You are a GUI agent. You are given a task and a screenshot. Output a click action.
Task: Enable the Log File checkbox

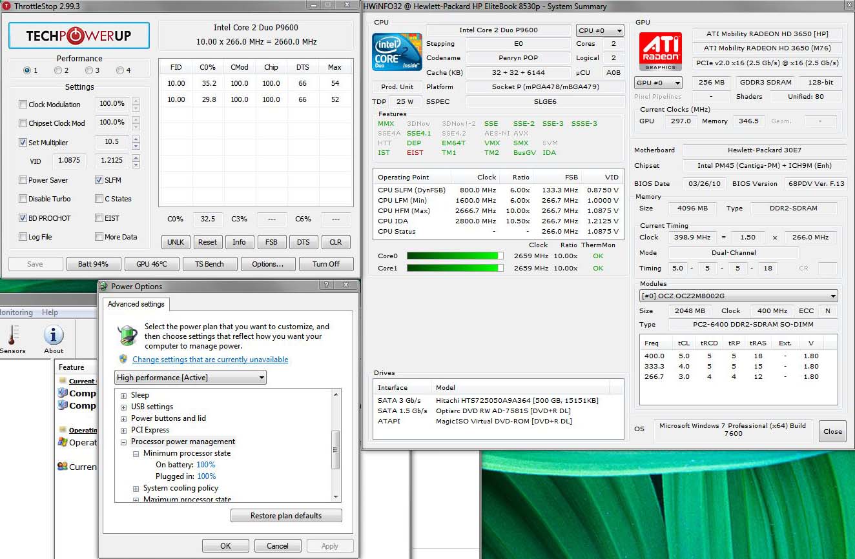23,237
